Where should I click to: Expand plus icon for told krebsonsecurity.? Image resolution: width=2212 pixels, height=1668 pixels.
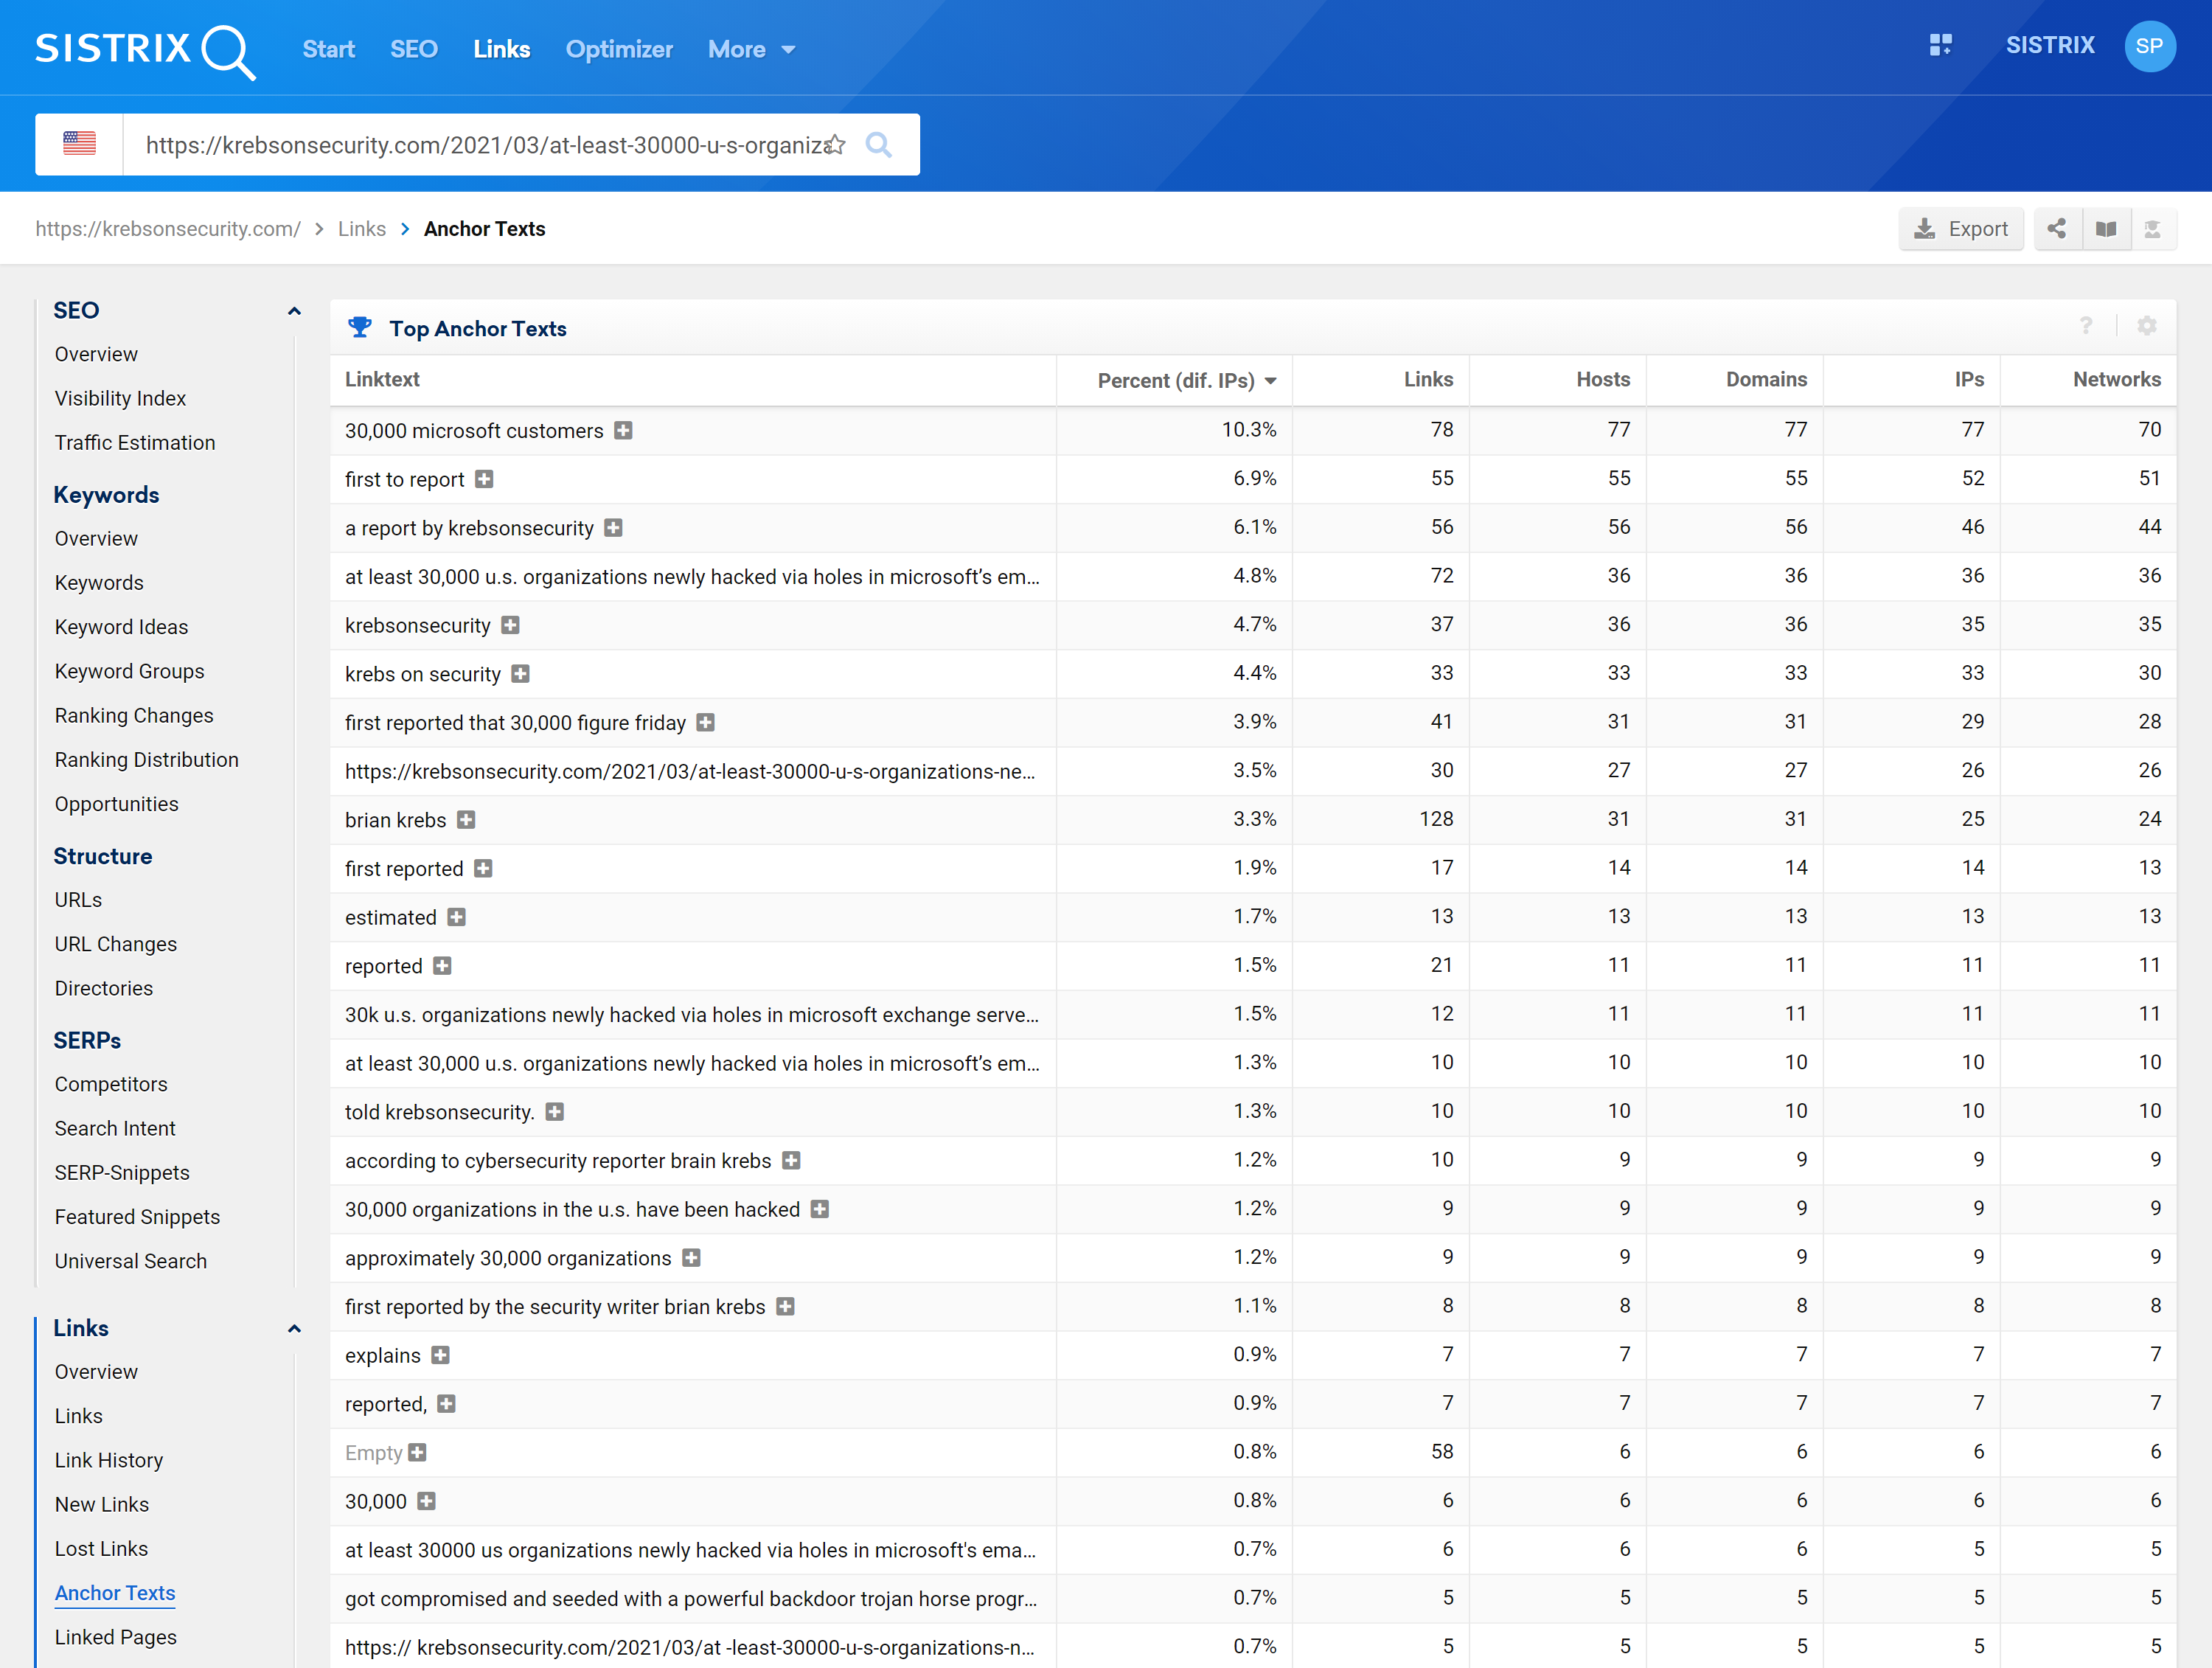tap(555, 1112)
